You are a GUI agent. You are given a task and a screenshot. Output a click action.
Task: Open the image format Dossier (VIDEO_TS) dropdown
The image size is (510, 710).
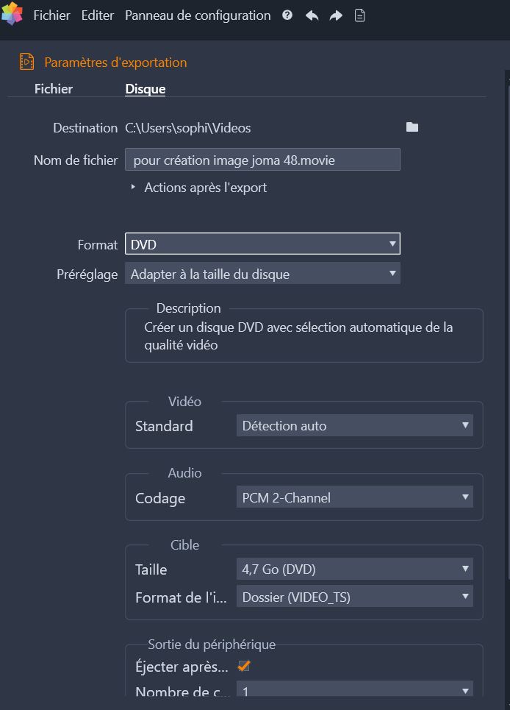pos(355,597)
